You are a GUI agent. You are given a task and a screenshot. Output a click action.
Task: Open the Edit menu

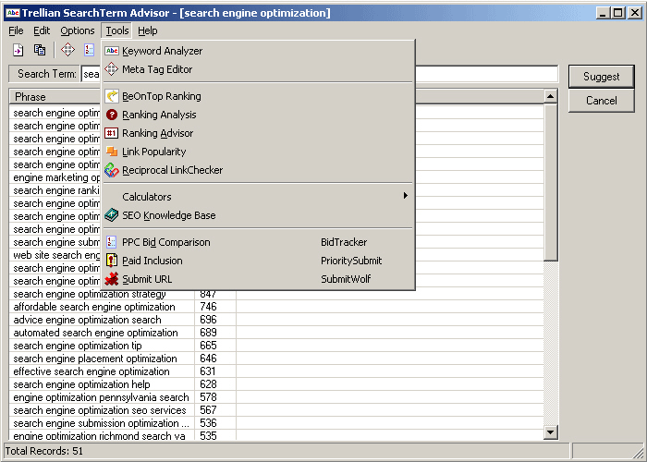pos(42,30)
